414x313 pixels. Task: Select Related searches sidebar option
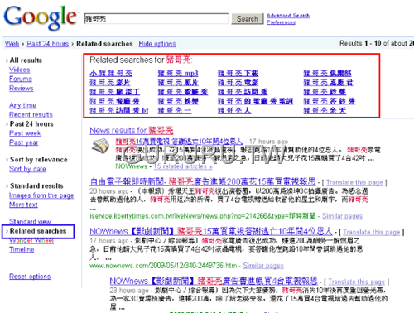[x=38, y=231]
